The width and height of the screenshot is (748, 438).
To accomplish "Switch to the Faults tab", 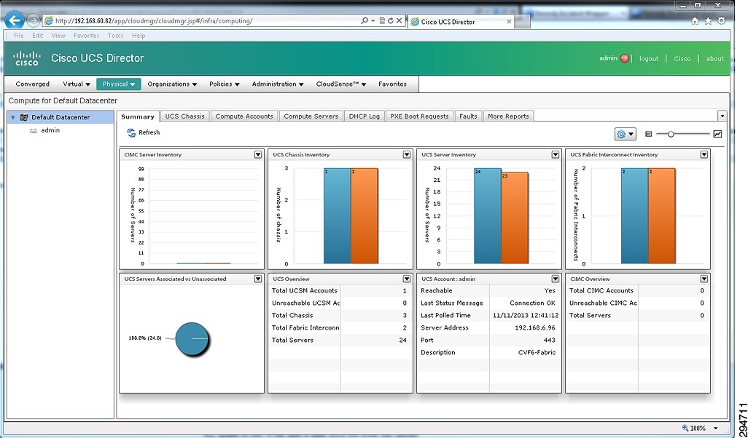I will pyautogui.click(x=469, y=116).
